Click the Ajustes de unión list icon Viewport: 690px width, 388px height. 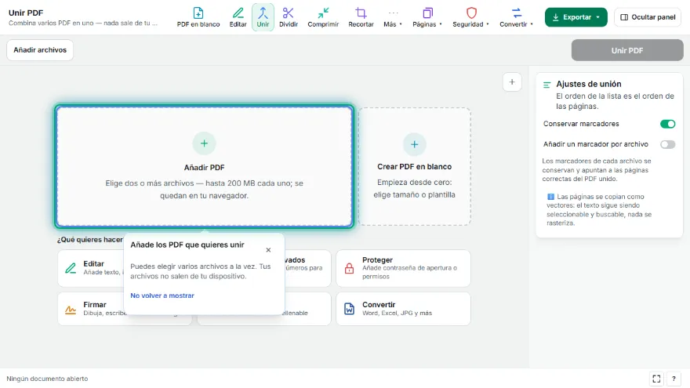click(x=547, y=85)
